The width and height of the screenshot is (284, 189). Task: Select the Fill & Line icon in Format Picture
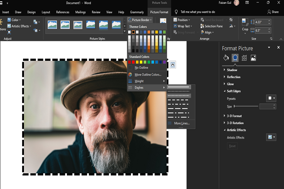click(226, 58)
